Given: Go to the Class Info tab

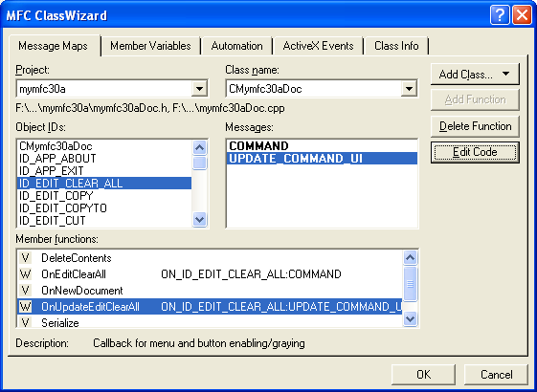Looking at the screenshot, I should pos(396,46).
